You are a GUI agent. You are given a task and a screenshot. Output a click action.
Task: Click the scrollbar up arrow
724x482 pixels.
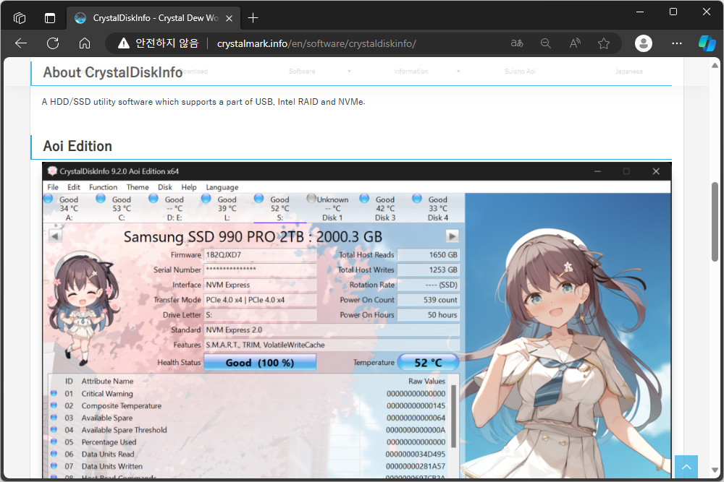coord(715,66)
